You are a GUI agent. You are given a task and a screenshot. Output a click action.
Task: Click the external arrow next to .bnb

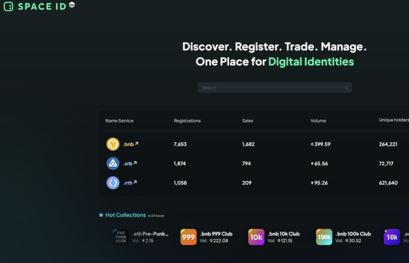(x=136, y=144)
